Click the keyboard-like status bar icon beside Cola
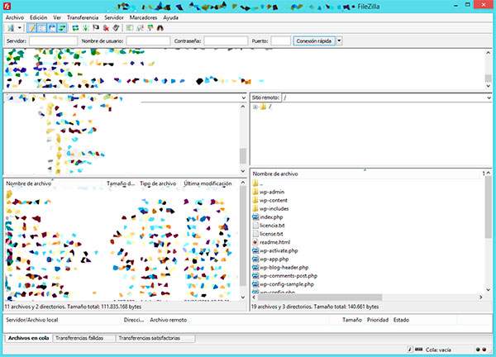 [x=418, y=350]
